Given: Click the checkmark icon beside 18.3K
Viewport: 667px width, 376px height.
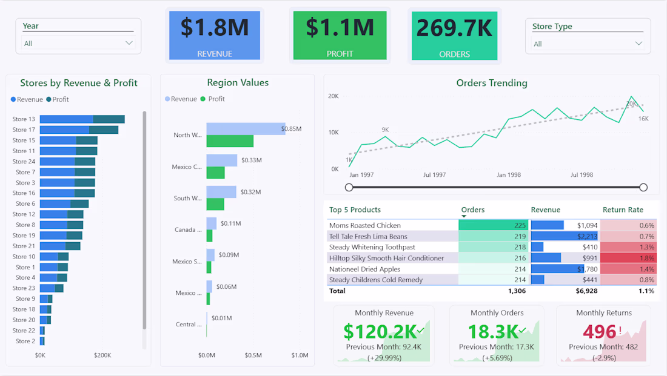Looking at the screenshot, I should coord(522,330).
